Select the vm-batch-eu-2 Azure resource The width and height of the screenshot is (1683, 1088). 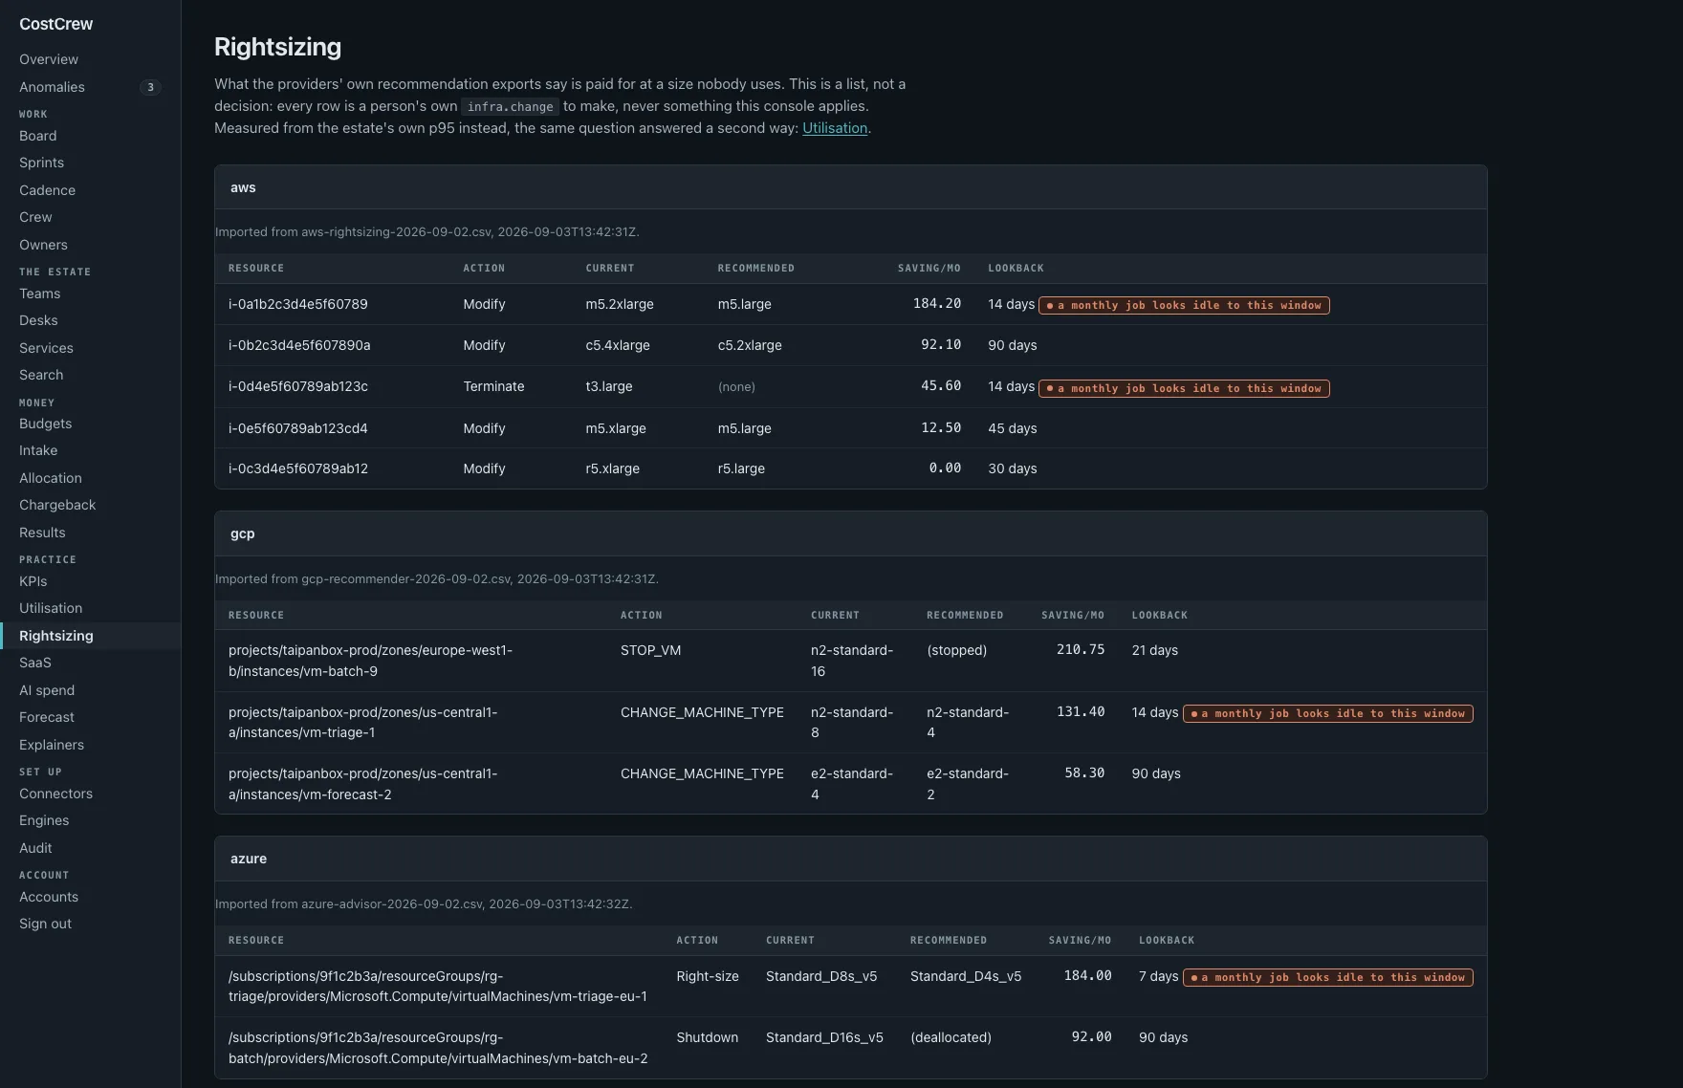coord(438,1048)
